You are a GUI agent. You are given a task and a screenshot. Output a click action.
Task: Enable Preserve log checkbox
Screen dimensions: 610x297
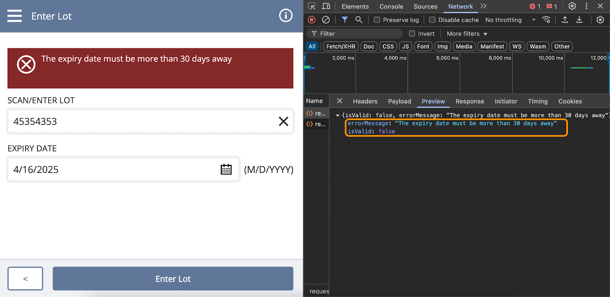pos(377,20)
